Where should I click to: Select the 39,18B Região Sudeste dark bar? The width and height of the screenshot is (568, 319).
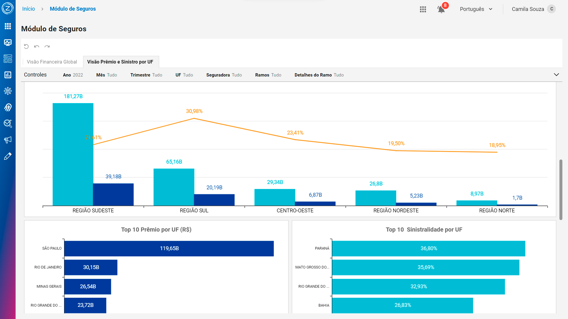113,194
